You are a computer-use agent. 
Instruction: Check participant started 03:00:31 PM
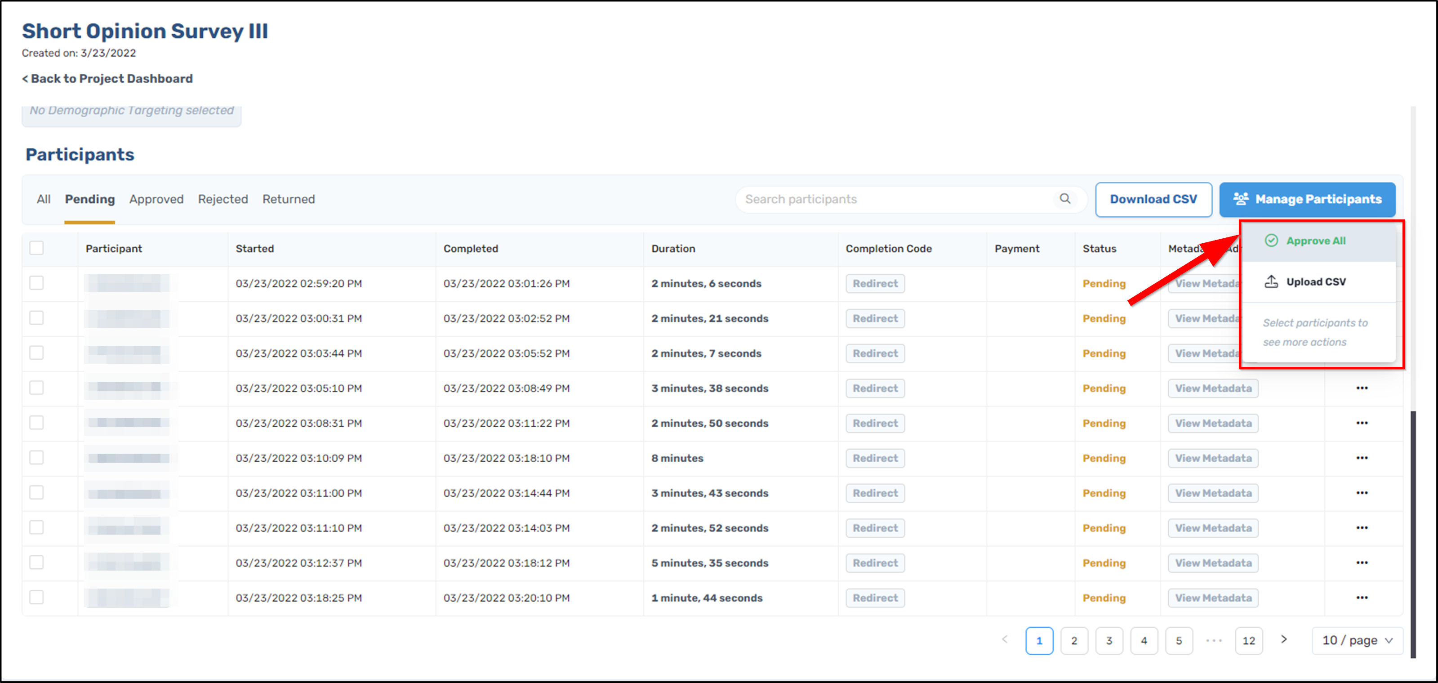[x=36, y=318]
